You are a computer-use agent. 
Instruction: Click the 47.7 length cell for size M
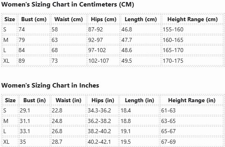(x=141, y=40)
